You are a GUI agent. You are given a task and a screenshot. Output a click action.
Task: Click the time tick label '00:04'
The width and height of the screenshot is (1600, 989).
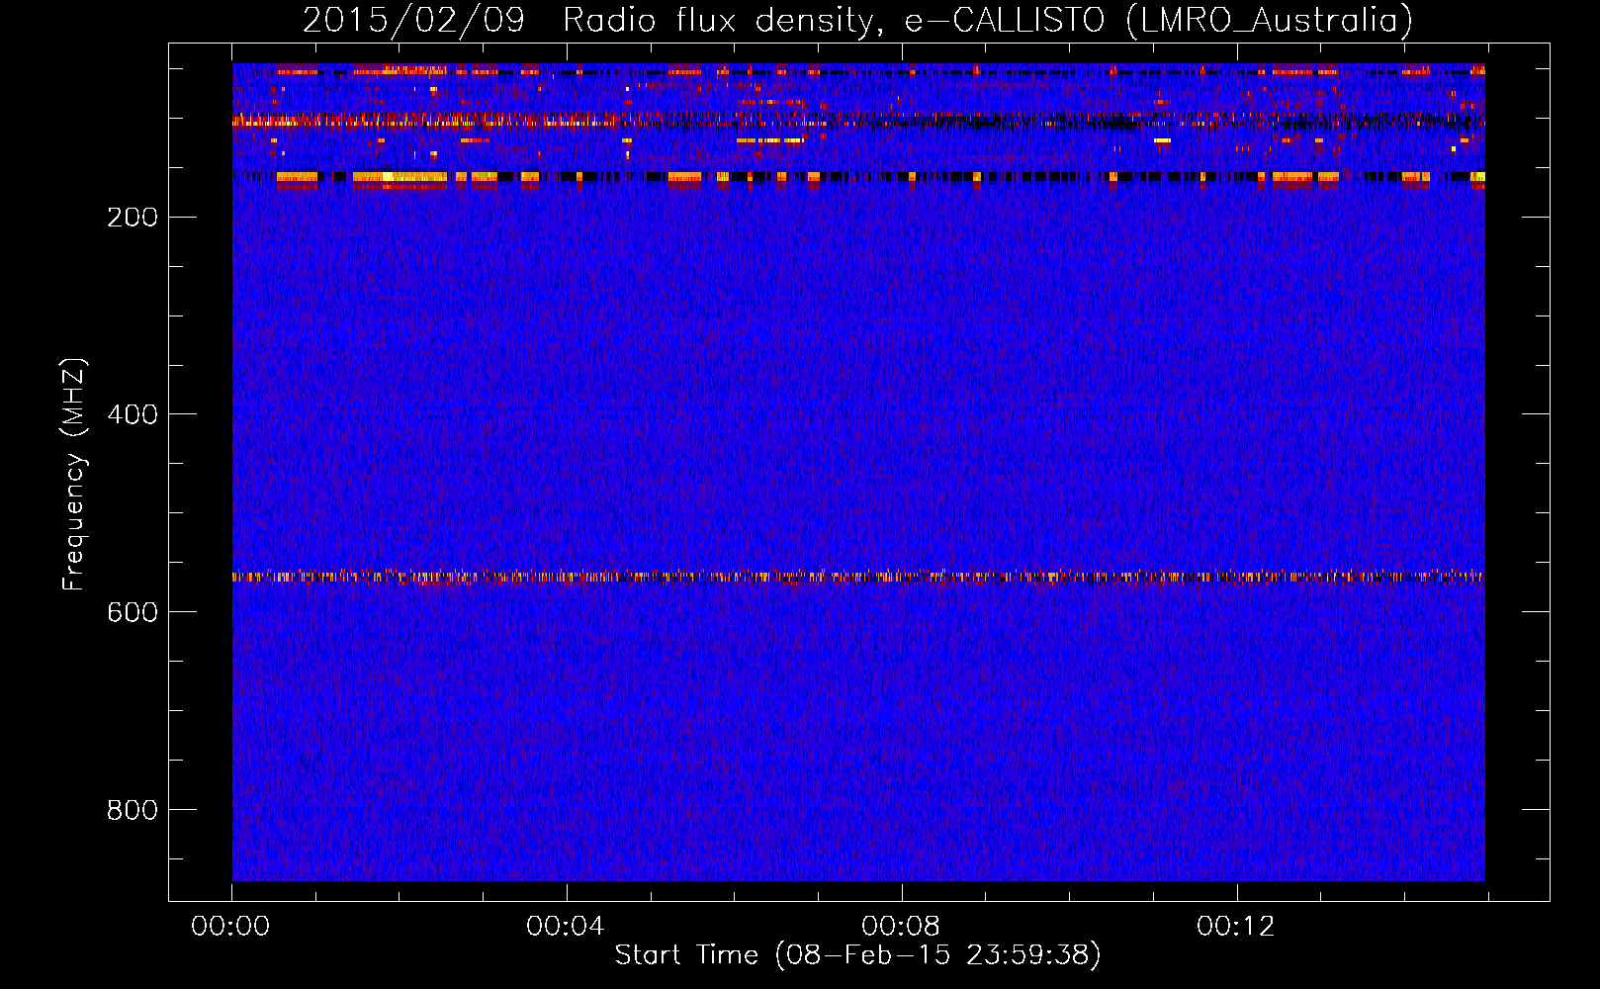click(x=566, y=927)
